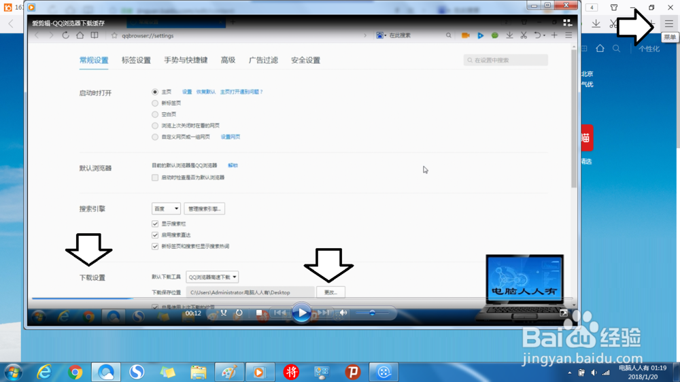Click the 设置 link next to 主页
The width and height of the screenshot is (680, 382).
pos(187,92)
